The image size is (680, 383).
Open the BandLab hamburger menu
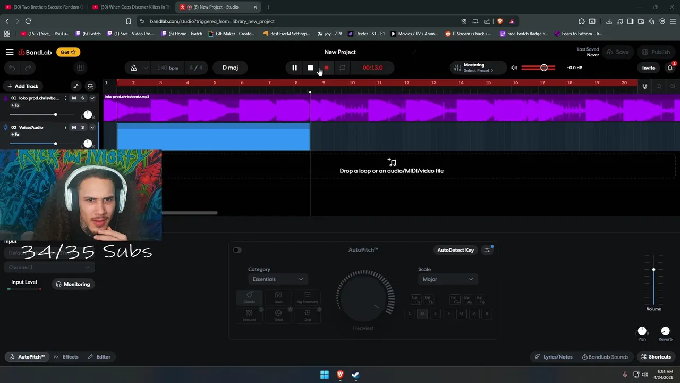[10, 52]
